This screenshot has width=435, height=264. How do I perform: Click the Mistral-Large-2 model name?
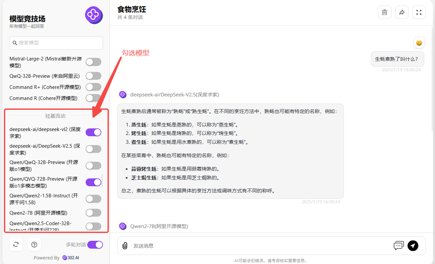(x=46, y=62)
